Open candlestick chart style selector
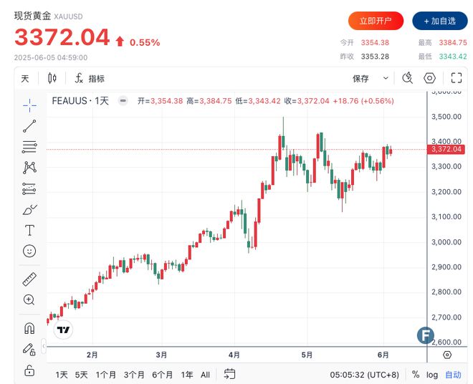This screenshot has height=384, width=473. tap(52, 78)
